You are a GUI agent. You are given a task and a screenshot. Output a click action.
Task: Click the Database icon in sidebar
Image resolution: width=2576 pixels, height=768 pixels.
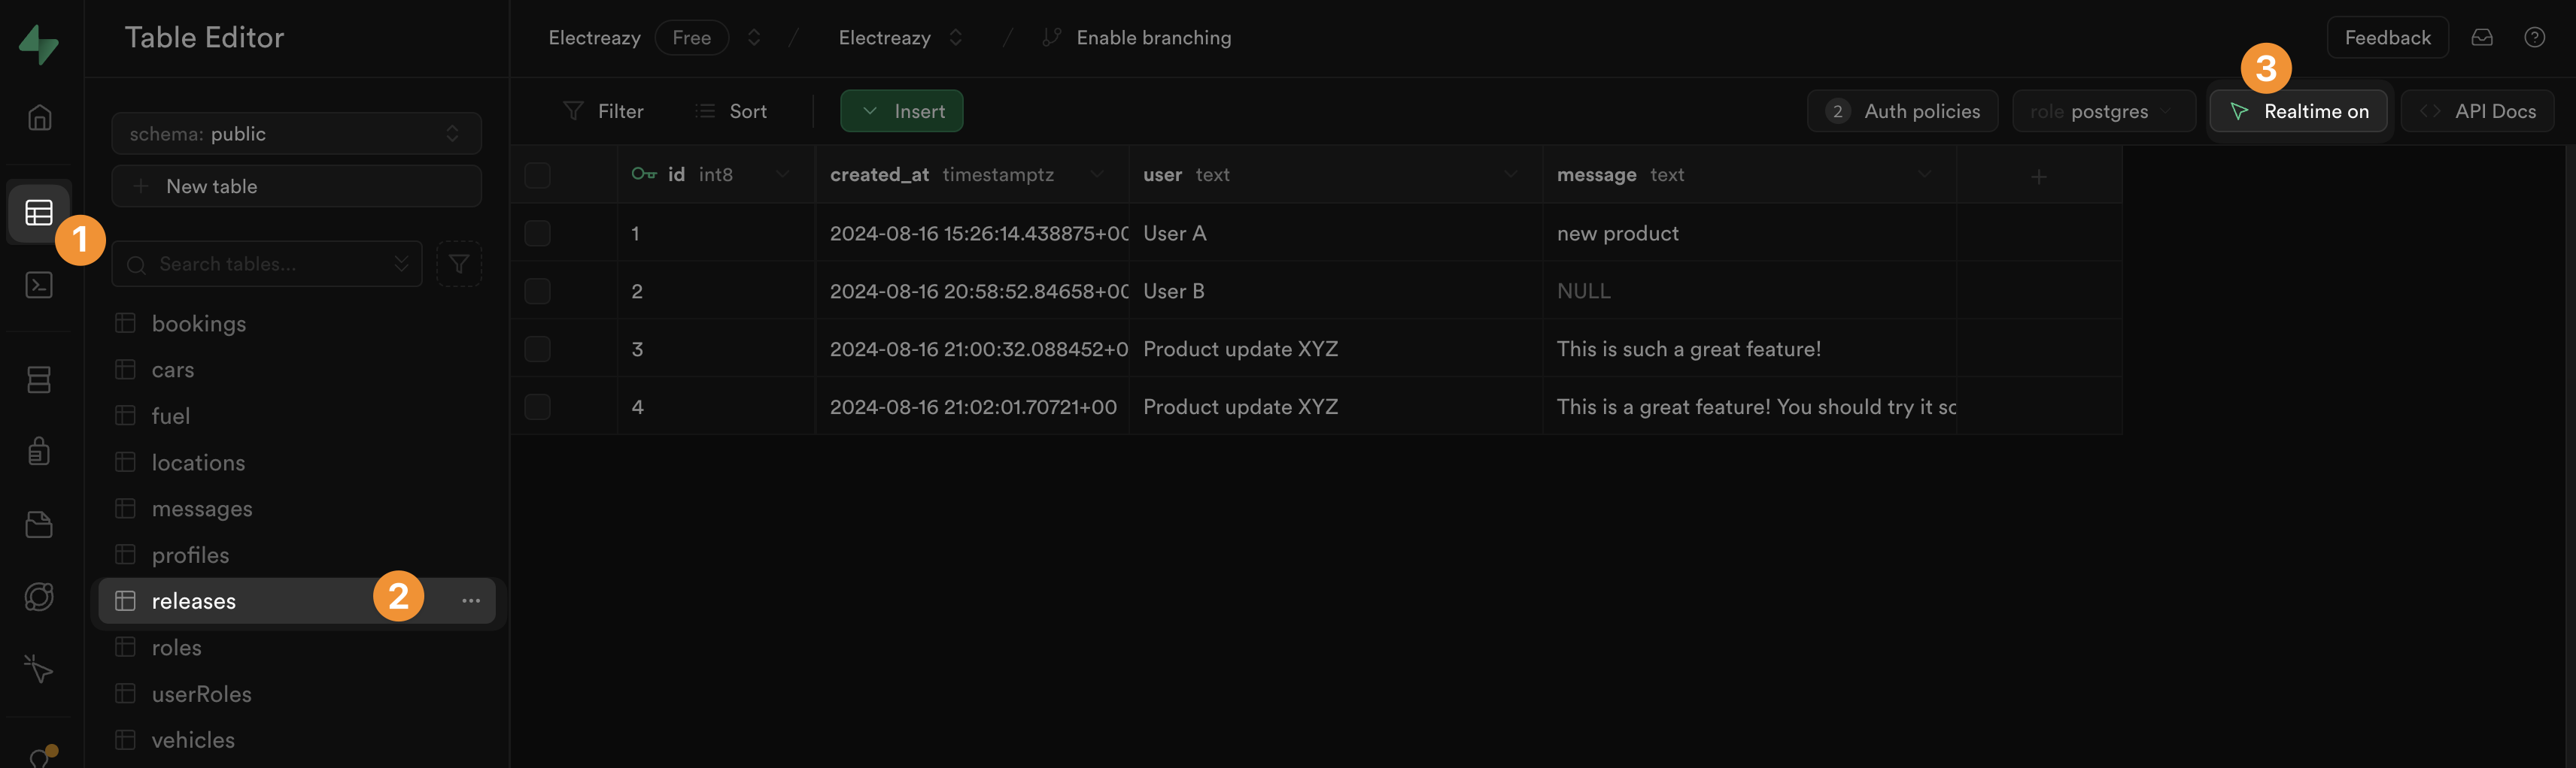(39, 379)
